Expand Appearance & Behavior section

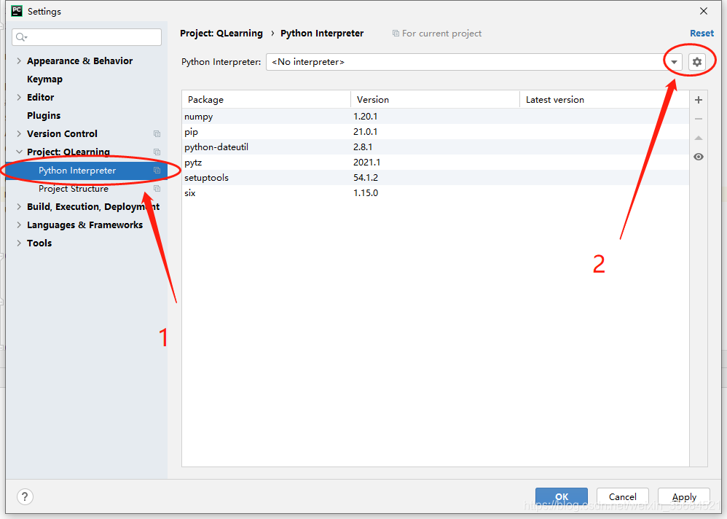(19, 61)
